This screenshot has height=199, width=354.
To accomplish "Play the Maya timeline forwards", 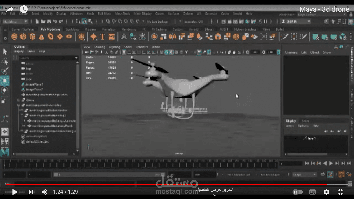I will tap(331, 163).
